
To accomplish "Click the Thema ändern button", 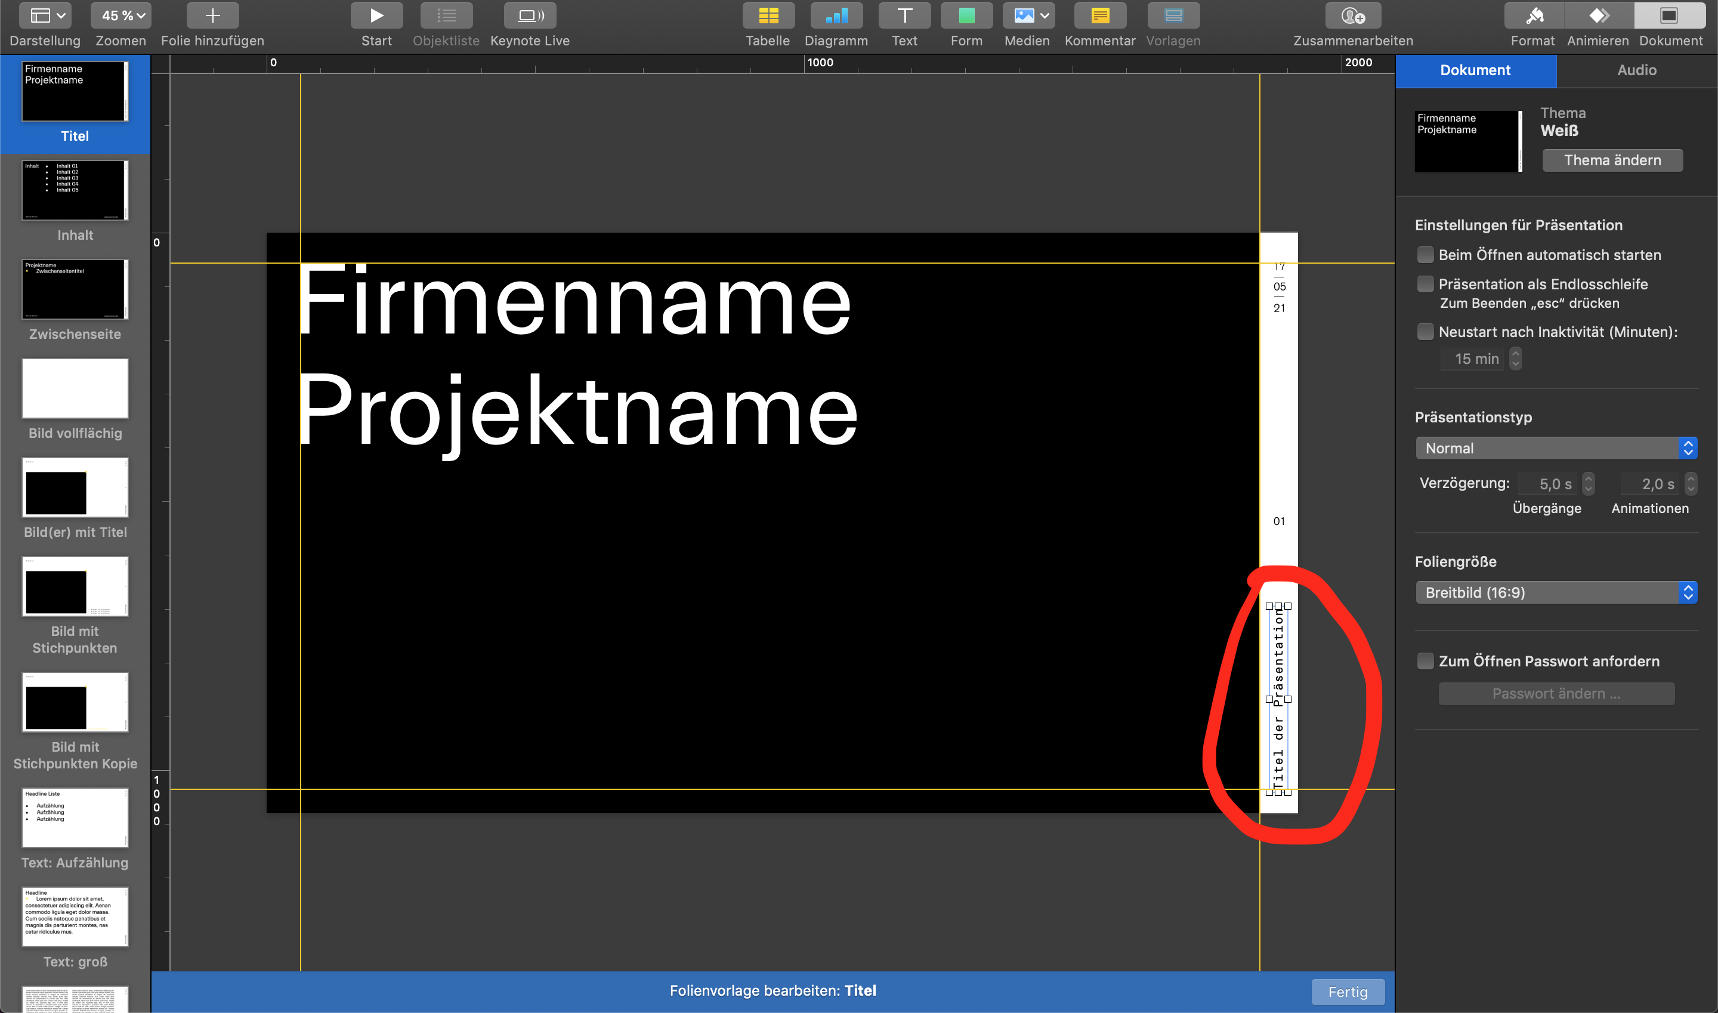I will coord(1612,160).
